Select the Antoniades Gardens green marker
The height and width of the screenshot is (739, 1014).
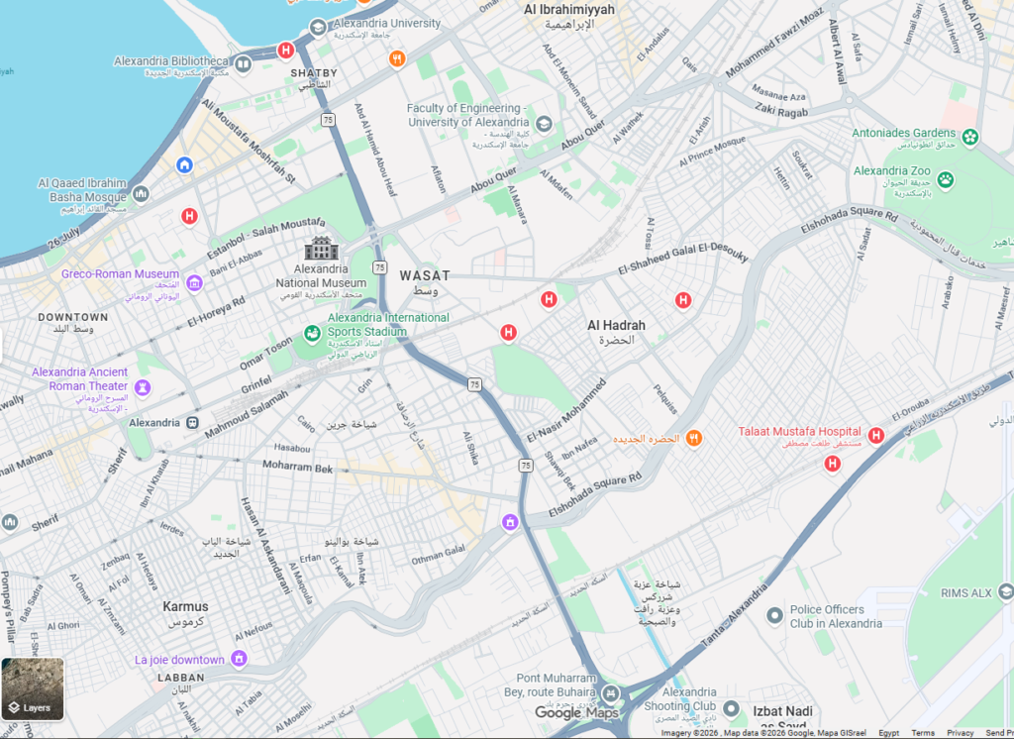pyautogui.click(x=970, y=137)
